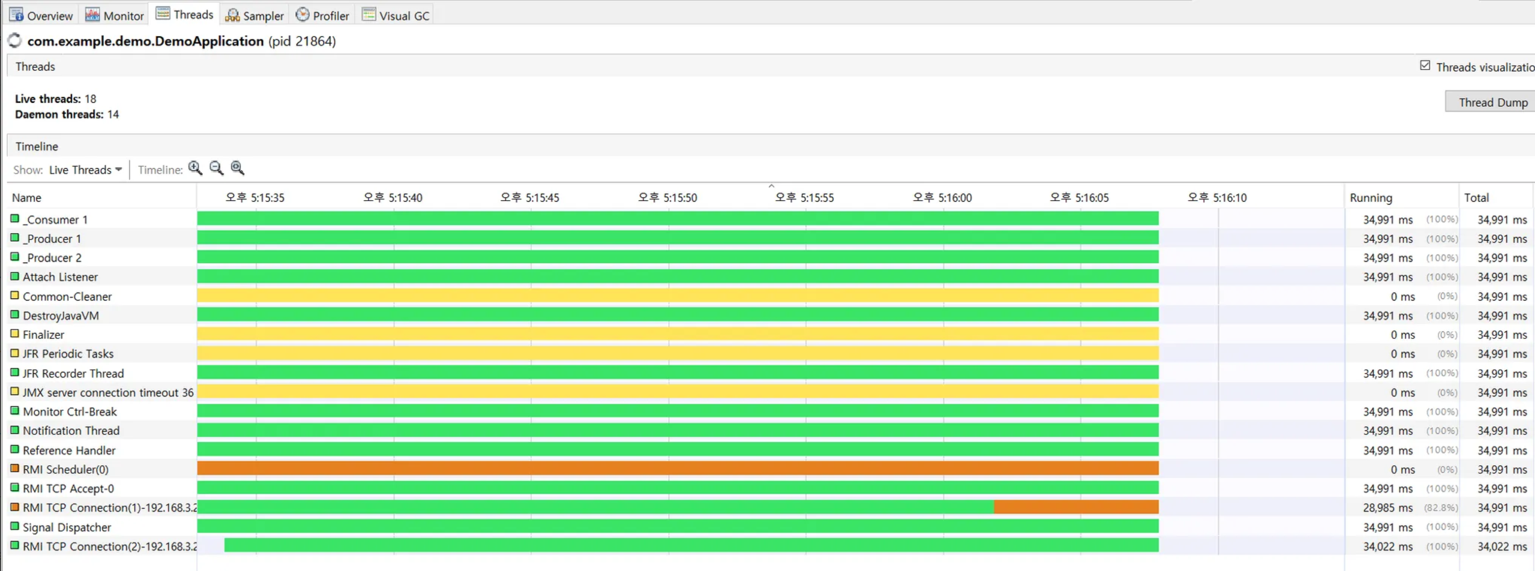Click the yellow Finalizer thread state swatch
This screenshot has height=571, width=1535.
15,334
